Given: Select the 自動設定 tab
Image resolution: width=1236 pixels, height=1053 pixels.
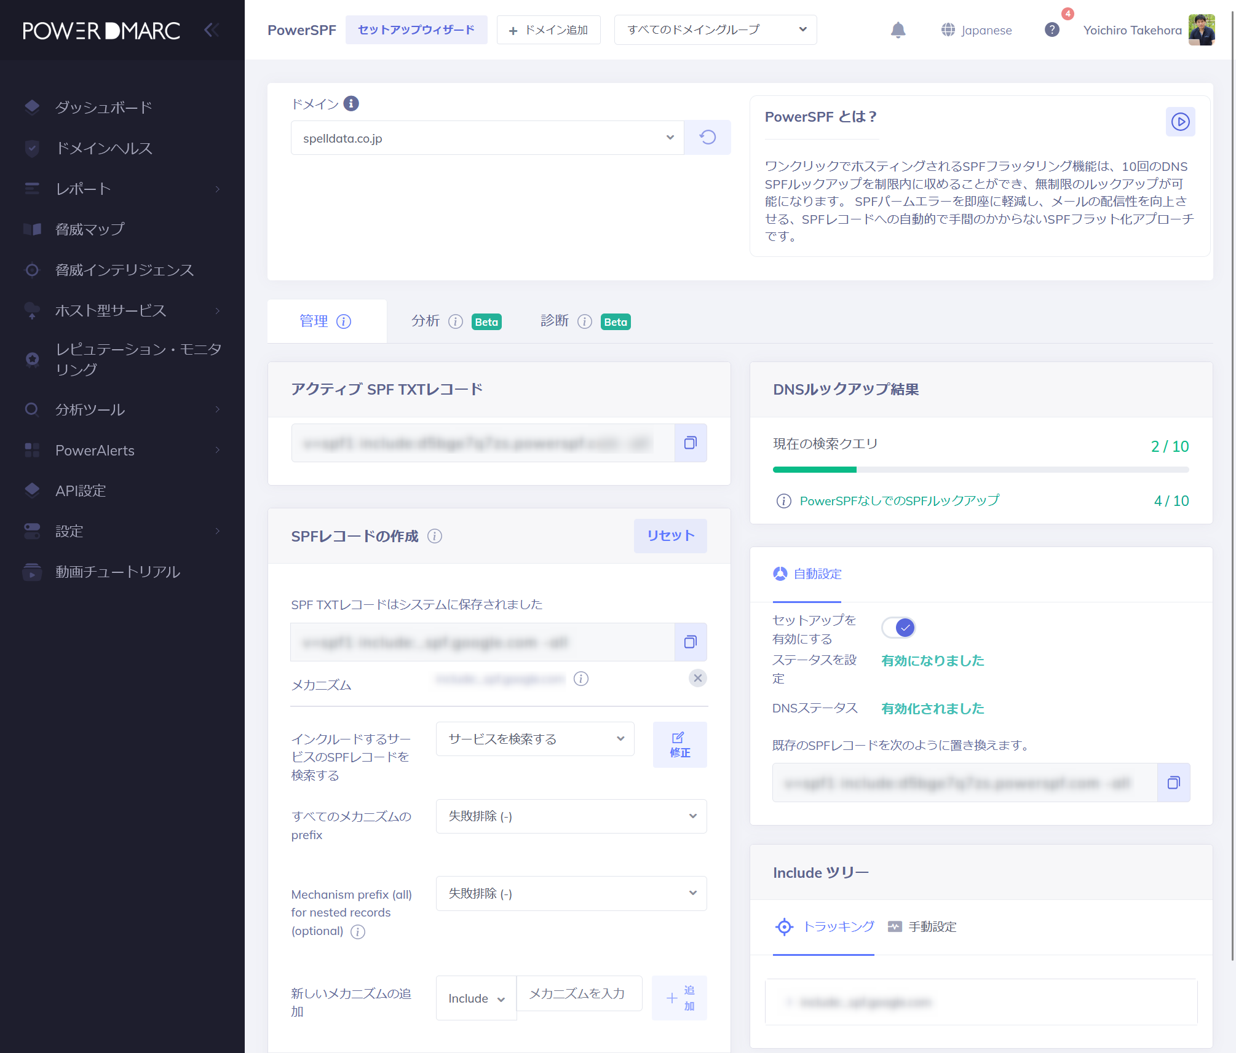Looking at the screenshot, I should (x=807, y=574).
